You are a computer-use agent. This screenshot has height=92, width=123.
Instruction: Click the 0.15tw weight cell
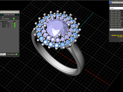coord(11,25)
